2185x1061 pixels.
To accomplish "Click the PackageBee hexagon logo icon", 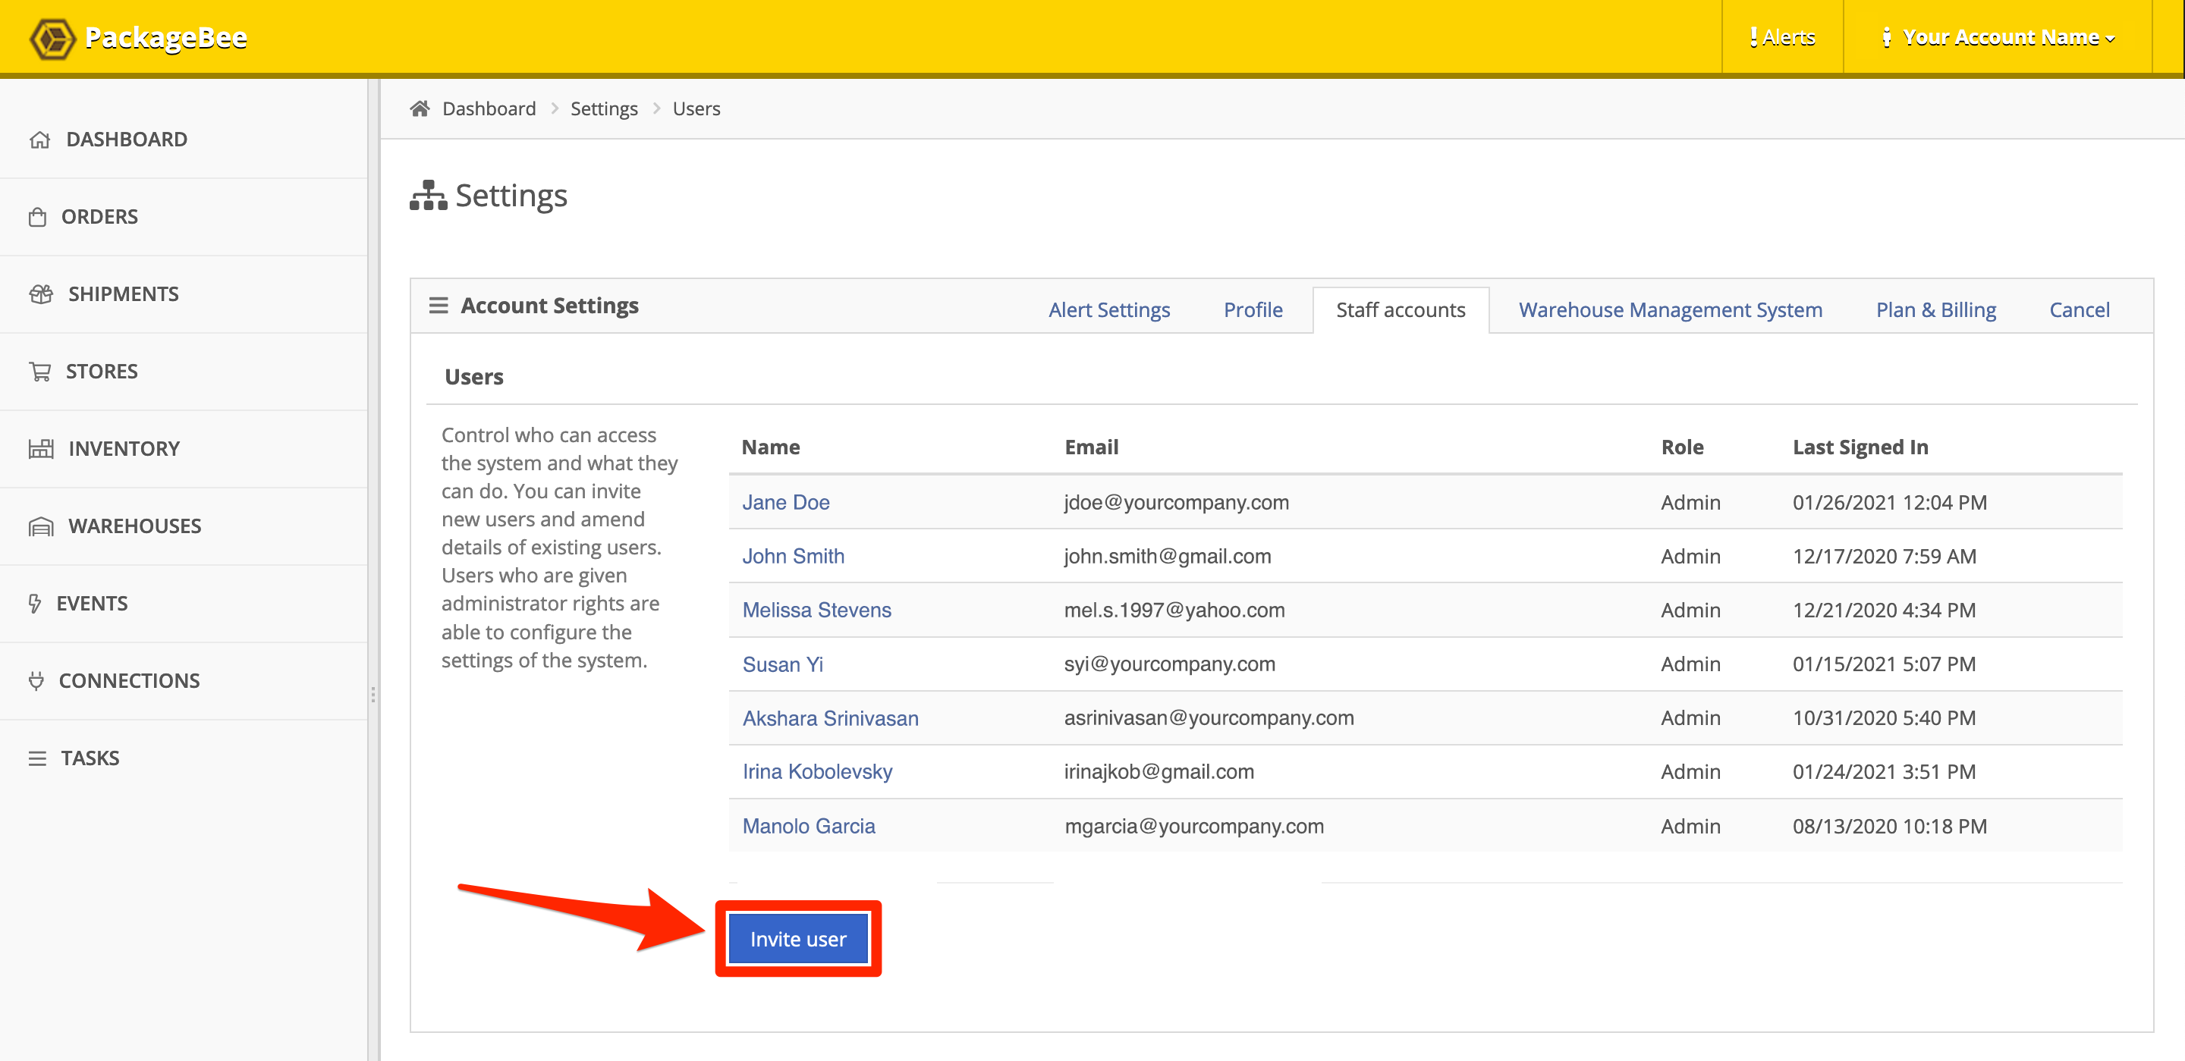I will [x=52, y=38].
